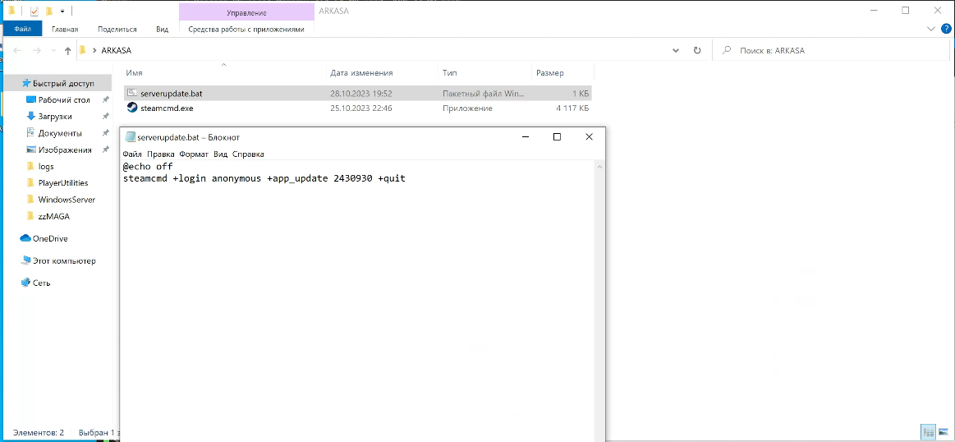
Task: Open Справка menu in Notepad
Action: pos(248,154)
